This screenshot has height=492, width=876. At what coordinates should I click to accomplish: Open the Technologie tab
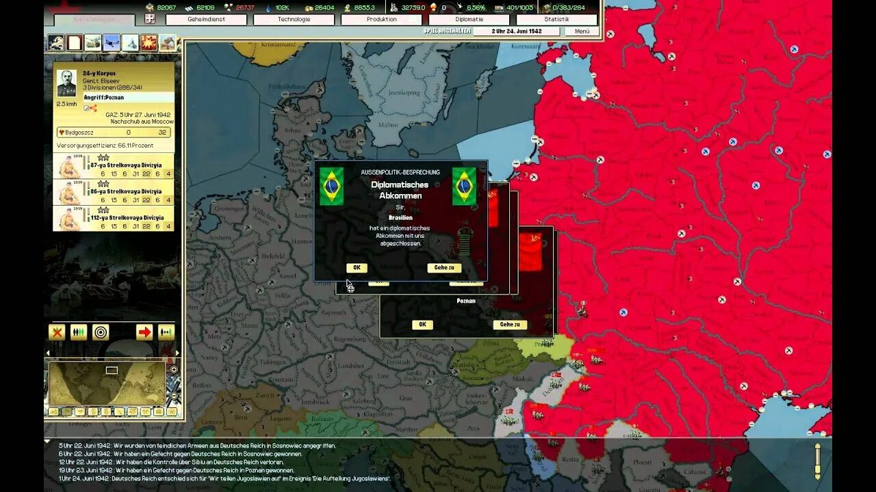(294, 19)
